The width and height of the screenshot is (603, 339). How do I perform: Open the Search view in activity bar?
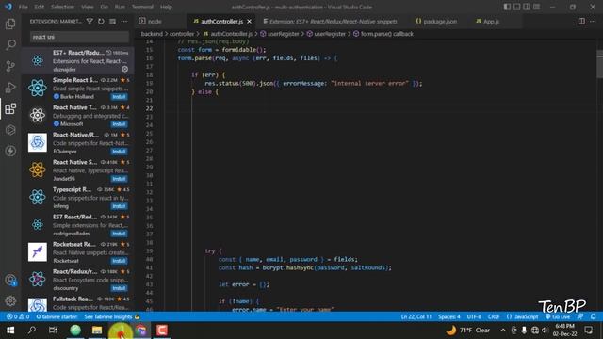[x=10, y=44]
